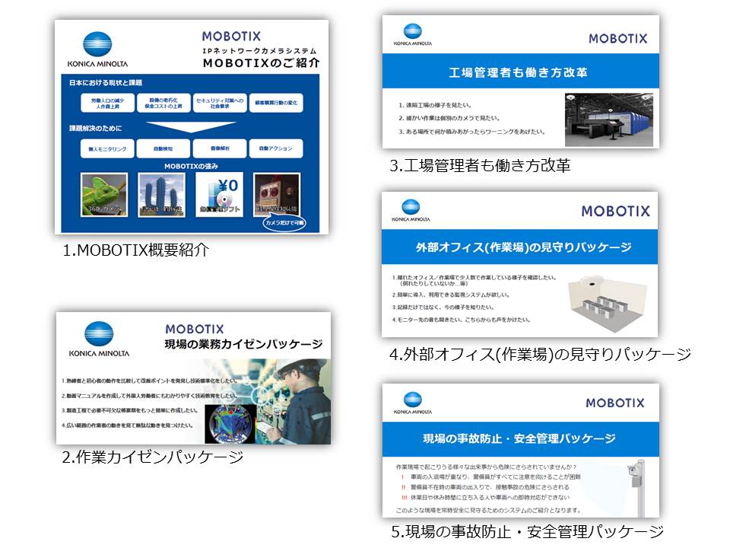The image size is (730, 548).
Task: Click the line モニター先の音も聞きたい
Action: [x=462, y=320]
